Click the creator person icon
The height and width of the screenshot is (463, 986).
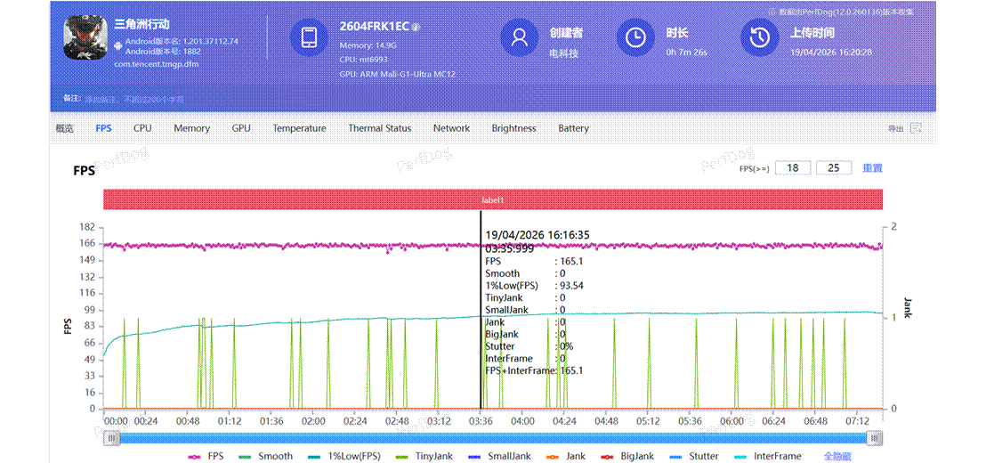click(x=519, y=37)
